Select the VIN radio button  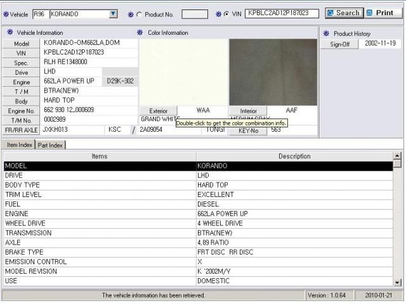226,14
